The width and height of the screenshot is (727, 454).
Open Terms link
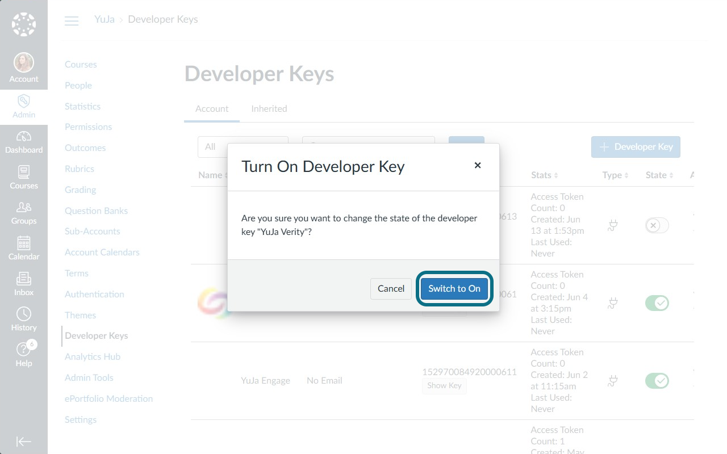pyautogui.click(x=77, y=273)
